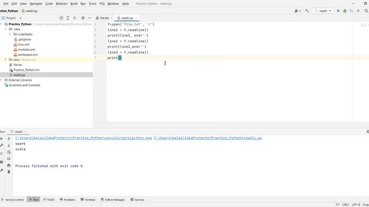Click the stop icon in top toolbar
The width and height of the screenshot is (369, 207).
point(358,11)
